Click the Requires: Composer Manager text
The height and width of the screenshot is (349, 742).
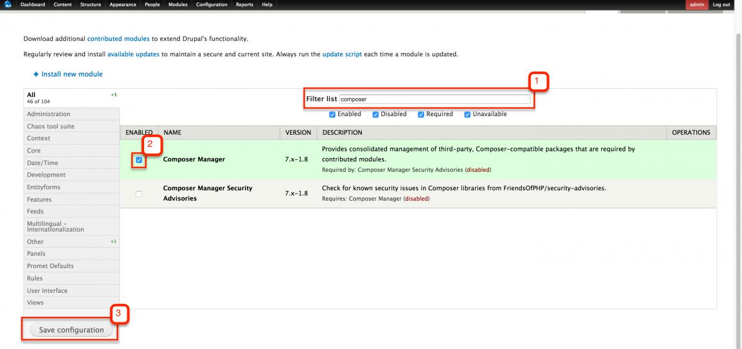[376, 199]
